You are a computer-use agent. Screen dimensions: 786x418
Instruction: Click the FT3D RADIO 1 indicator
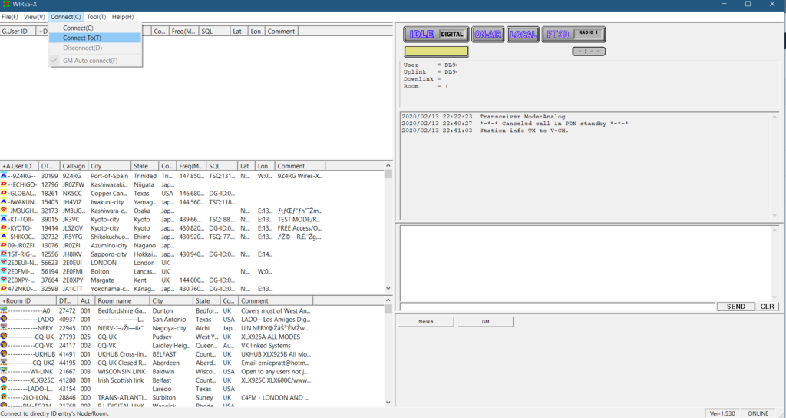573,34
